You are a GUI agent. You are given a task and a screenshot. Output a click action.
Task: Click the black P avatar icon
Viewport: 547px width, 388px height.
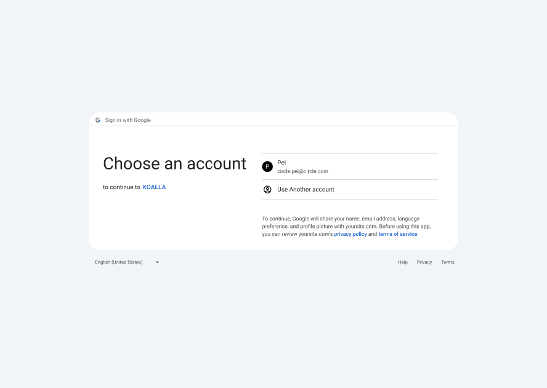[267, 167]
